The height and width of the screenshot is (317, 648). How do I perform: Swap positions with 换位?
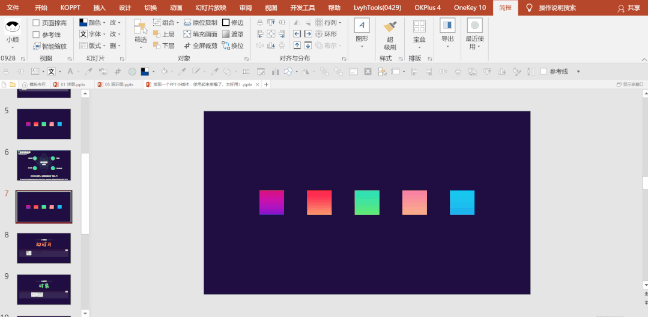pos(232,46)
